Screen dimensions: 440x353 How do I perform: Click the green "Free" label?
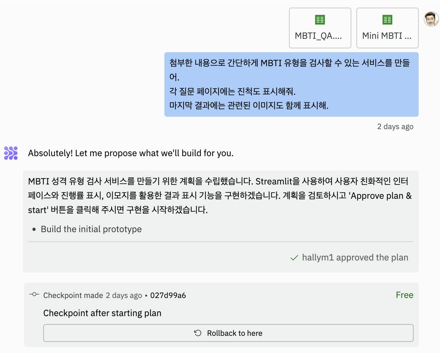click(404, 295)
